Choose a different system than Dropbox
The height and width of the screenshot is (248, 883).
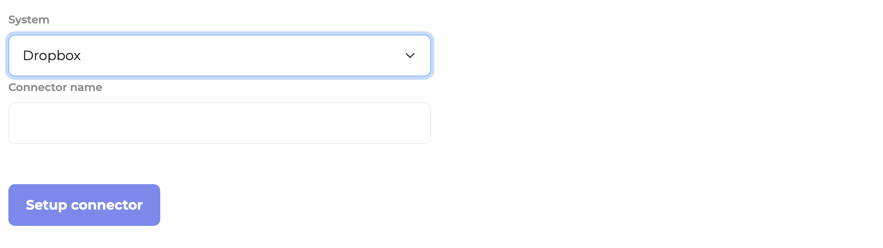click(219, 56)
